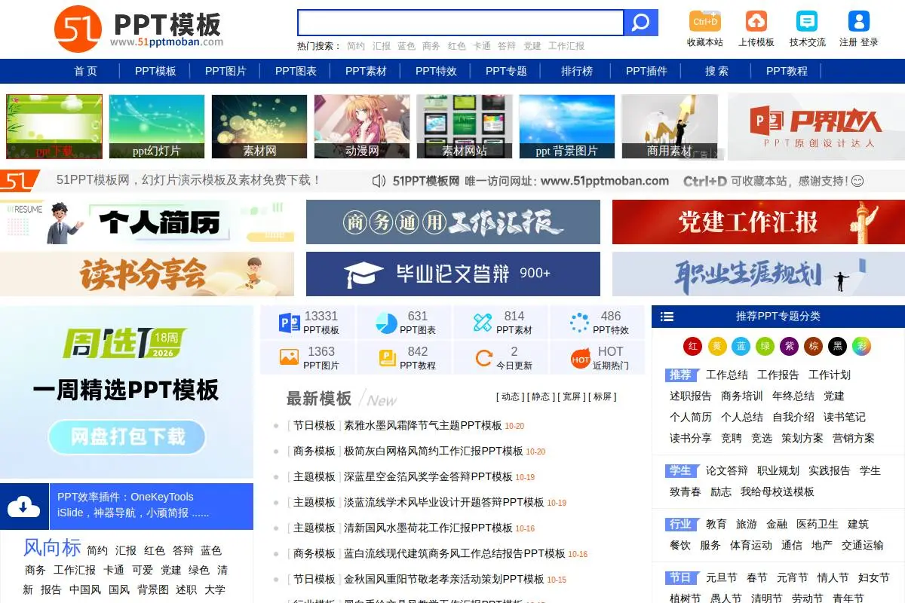
Task: Select the green 绿 color circle
Action: tap(765, 347)
